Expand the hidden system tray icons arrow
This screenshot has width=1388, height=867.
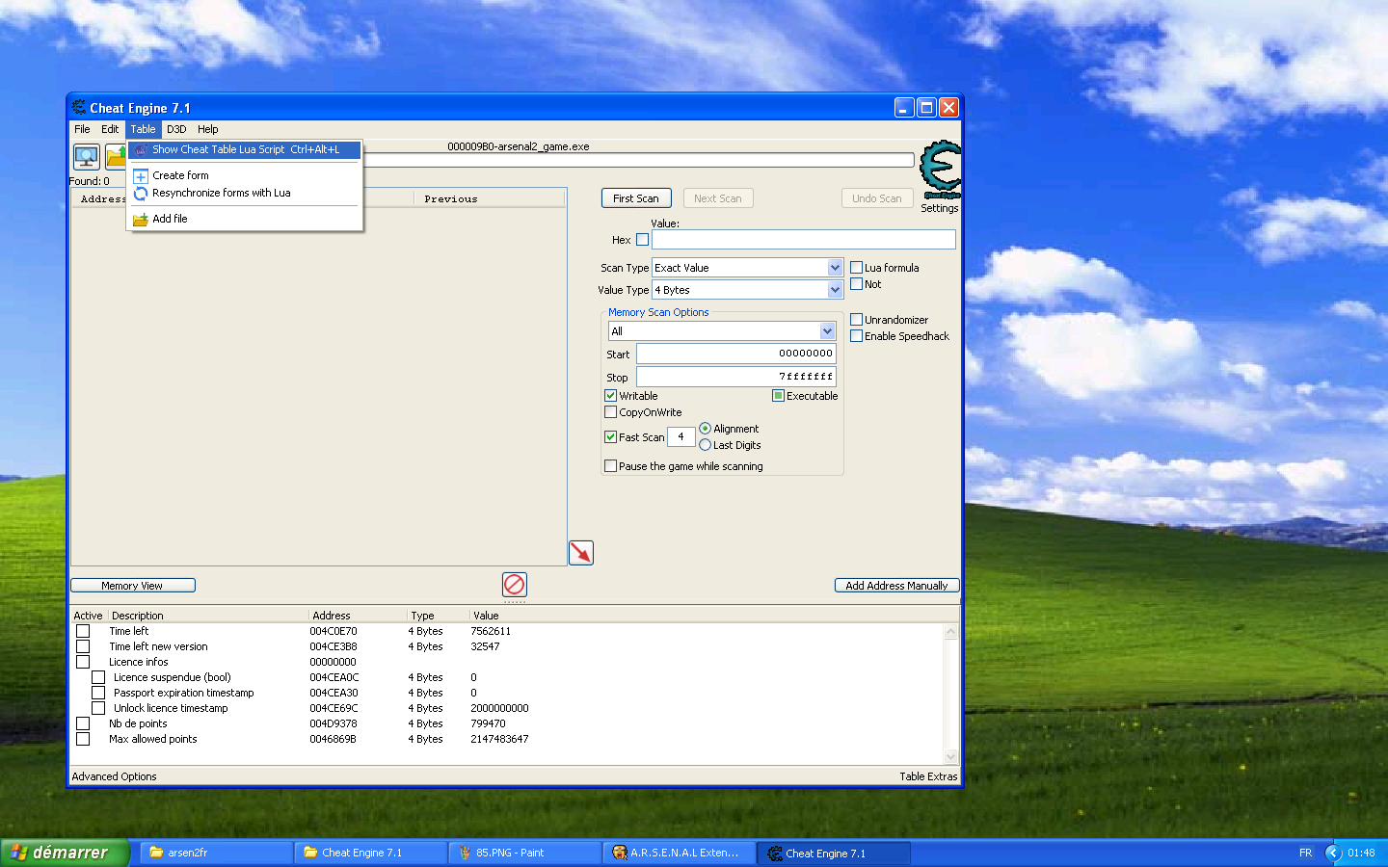pyautogui.click(x=1334, y=853)
